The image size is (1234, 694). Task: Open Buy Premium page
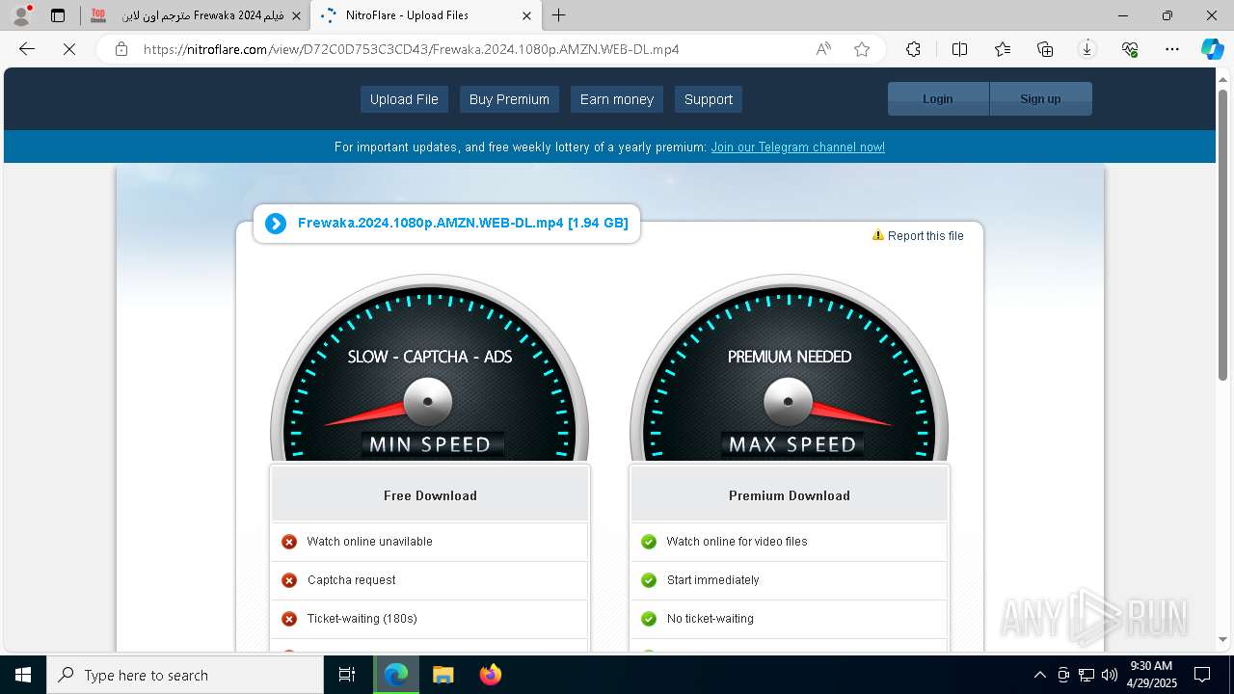[x=509, y=99]
